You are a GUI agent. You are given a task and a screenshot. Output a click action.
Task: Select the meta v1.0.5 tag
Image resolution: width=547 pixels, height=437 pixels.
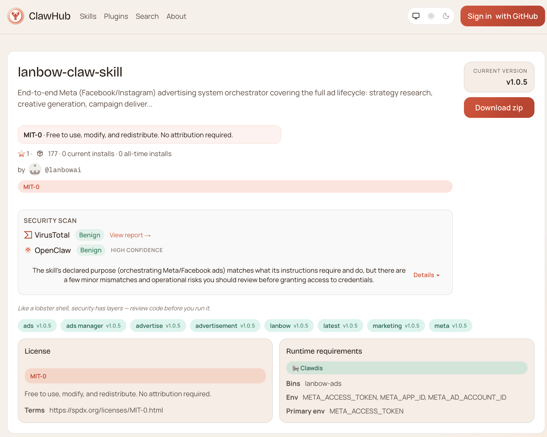pos(450,326)
